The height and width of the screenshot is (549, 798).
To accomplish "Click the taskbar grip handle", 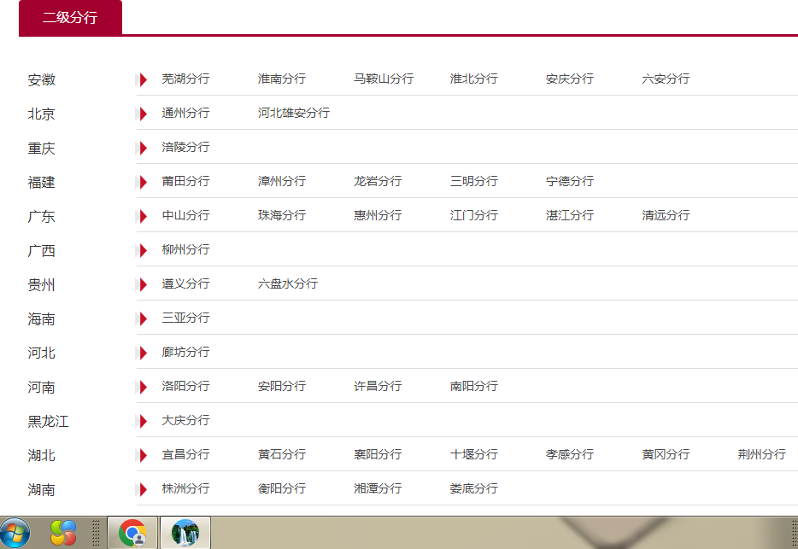I will coord(95,533).
